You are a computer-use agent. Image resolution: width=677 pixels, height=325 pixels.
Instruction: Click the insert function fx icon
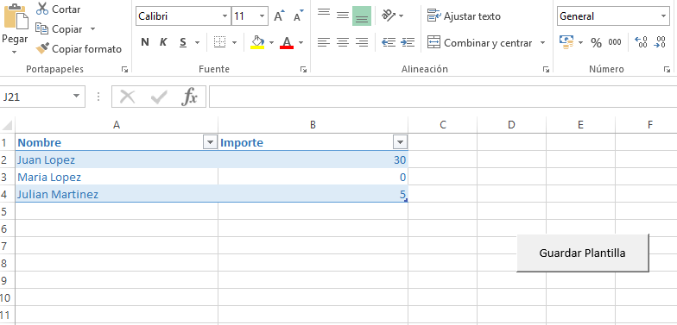pos(188,97)
